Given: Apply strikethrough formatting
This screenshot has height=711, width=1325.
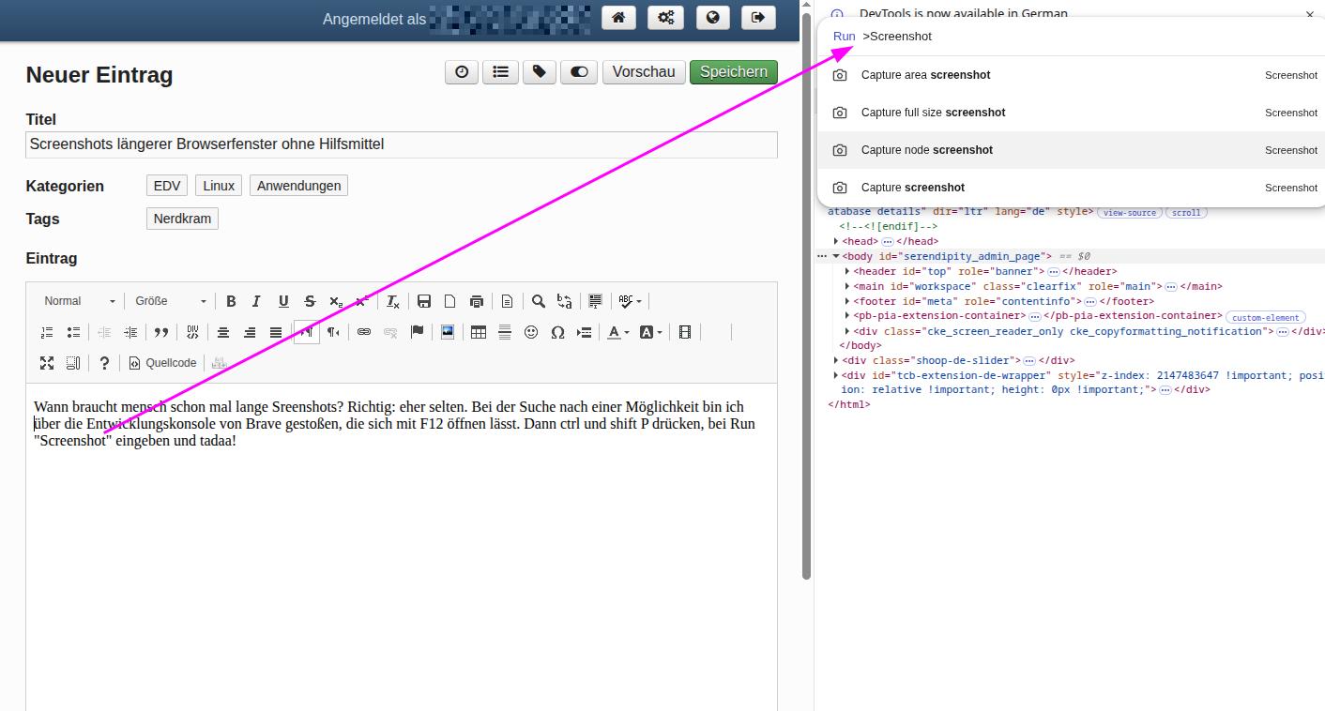Looking at the screenshot, I should pyautogui.click(x=310, y=301).
